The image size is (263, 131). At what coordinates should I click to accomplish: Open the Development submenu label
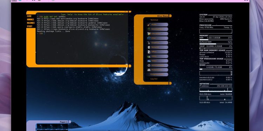[157, 29]
